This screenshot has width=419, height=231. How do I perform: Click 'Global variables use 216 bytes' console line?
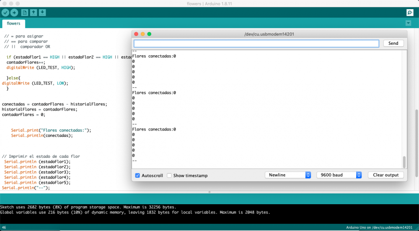[135, 212]
